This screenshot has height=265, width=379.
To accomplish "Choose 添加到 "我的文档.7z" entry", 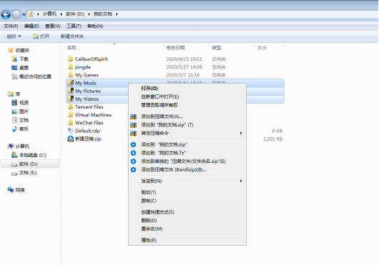I will pos(163,153).
